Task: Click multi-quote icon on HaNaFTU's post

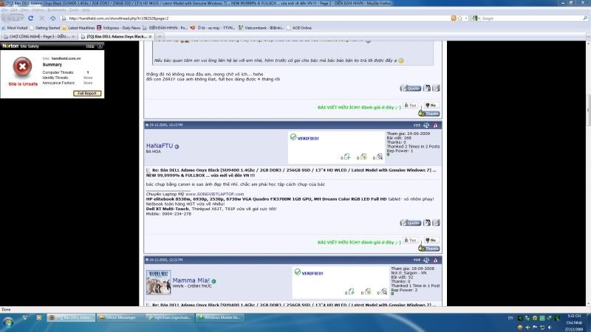Action: 427,223
